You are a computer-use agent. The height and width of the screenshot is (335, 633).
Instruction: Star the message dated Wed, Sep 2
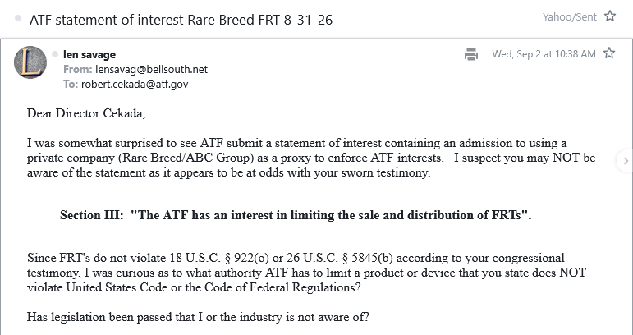coord(608,53)
